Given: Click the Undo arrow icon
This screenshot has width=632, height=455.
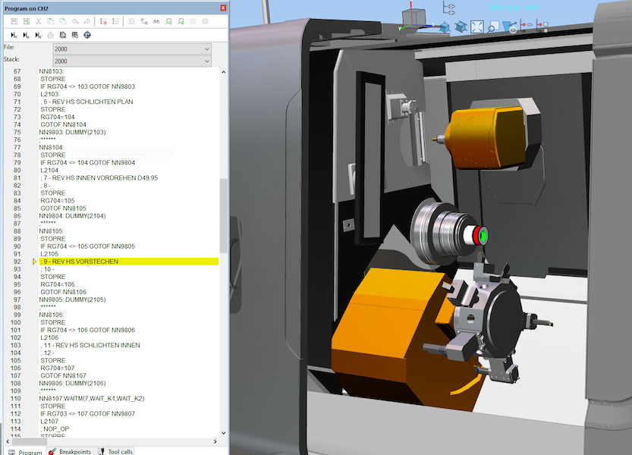Looking at the screenshot, I should [74, 21].
